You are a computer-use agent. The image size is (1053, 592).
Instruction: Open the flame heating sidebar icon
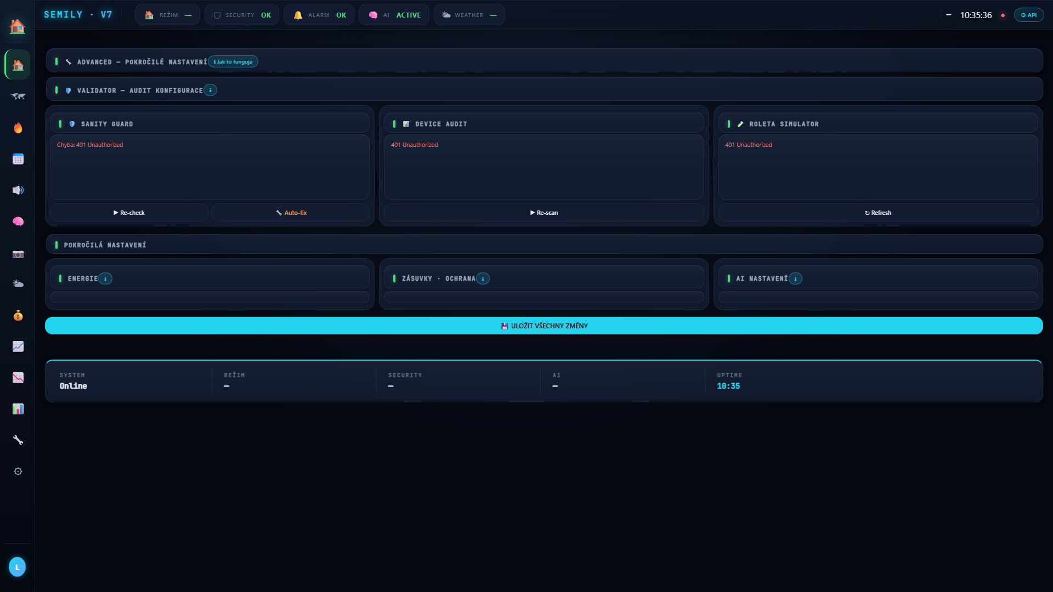[x=18, y=128]
